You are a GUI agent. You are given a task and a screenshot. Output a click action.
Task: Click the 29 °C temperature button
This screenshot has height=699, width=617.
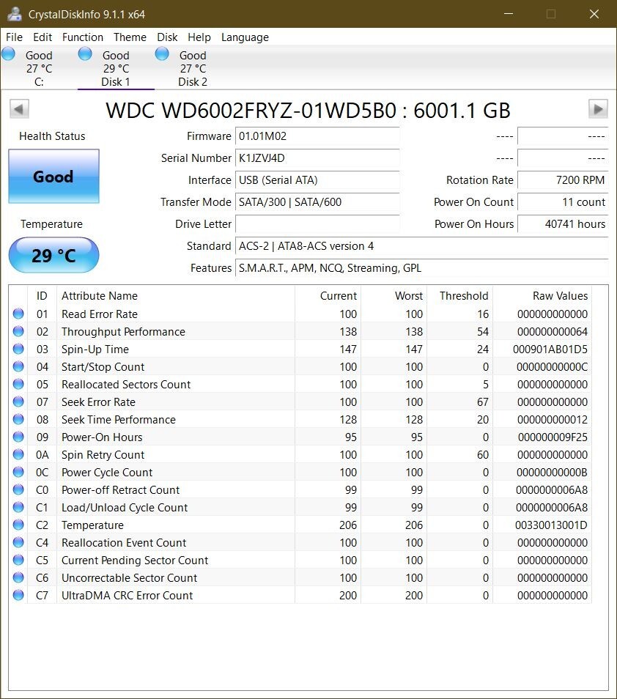53,255
